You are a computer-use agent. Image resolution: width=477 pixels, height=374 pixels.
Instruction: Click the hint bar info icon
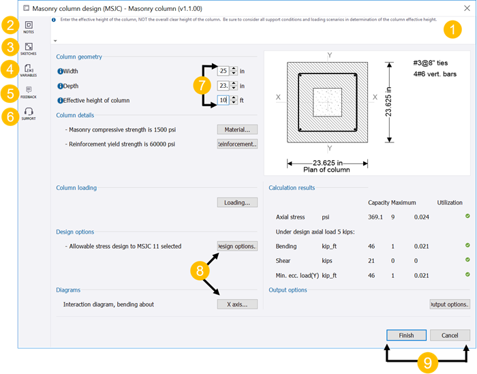(x=54, y=20)
